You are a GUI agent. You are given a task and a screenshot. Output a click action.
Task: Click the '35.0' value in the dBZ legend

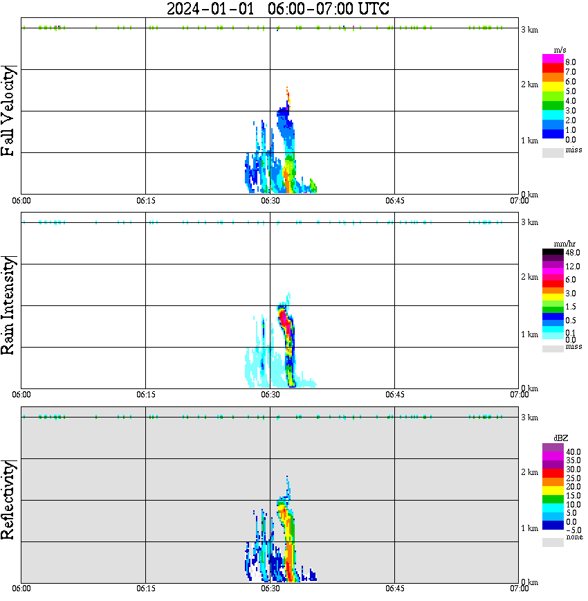pyautogui.click(x=573, y=460)
